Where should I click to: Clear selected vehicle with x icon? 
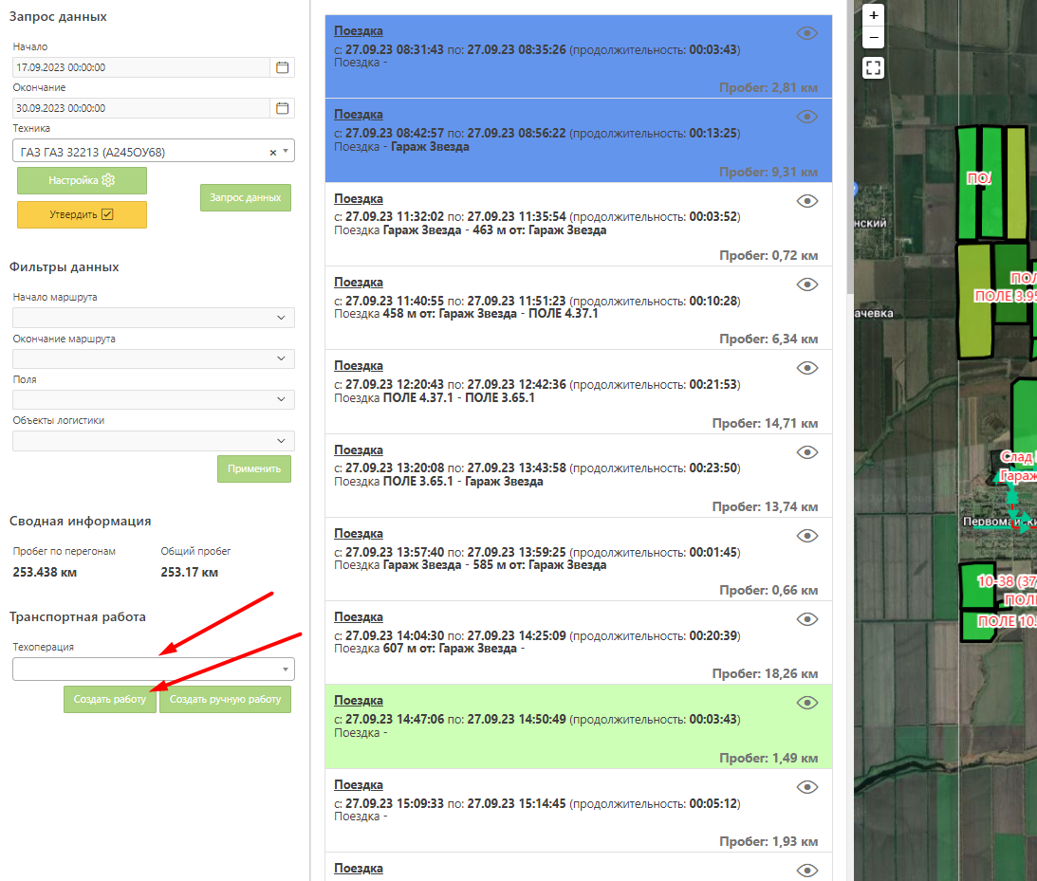pos(273,152)
